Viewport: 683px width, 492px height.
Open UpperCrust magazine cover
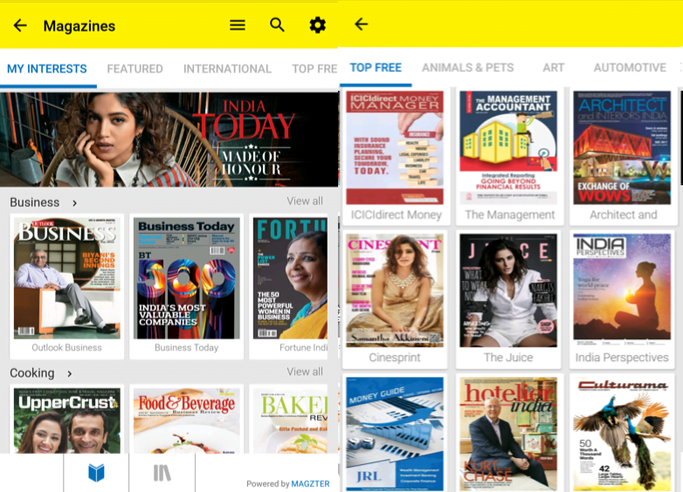click(x=67, y=420)
